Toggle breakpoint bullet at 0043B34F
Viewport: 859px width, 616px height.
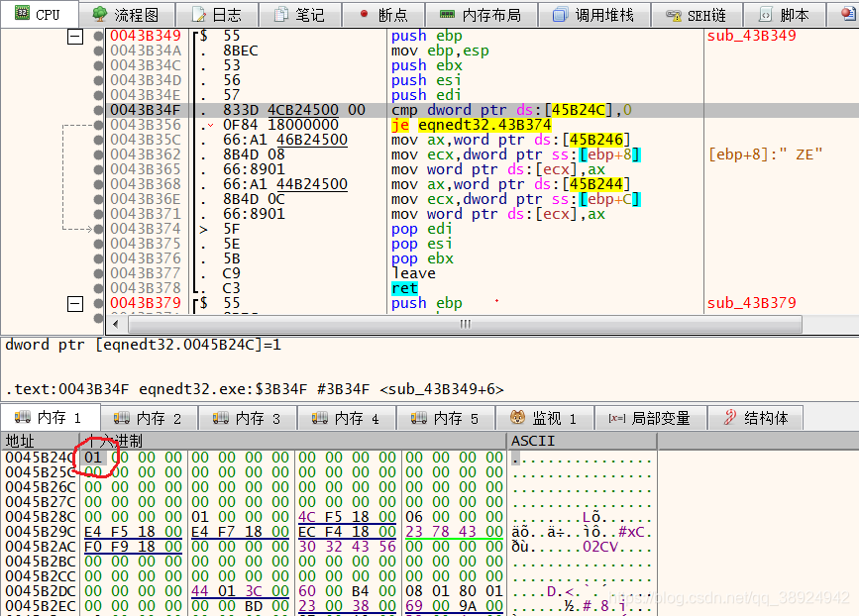(99, 110)
